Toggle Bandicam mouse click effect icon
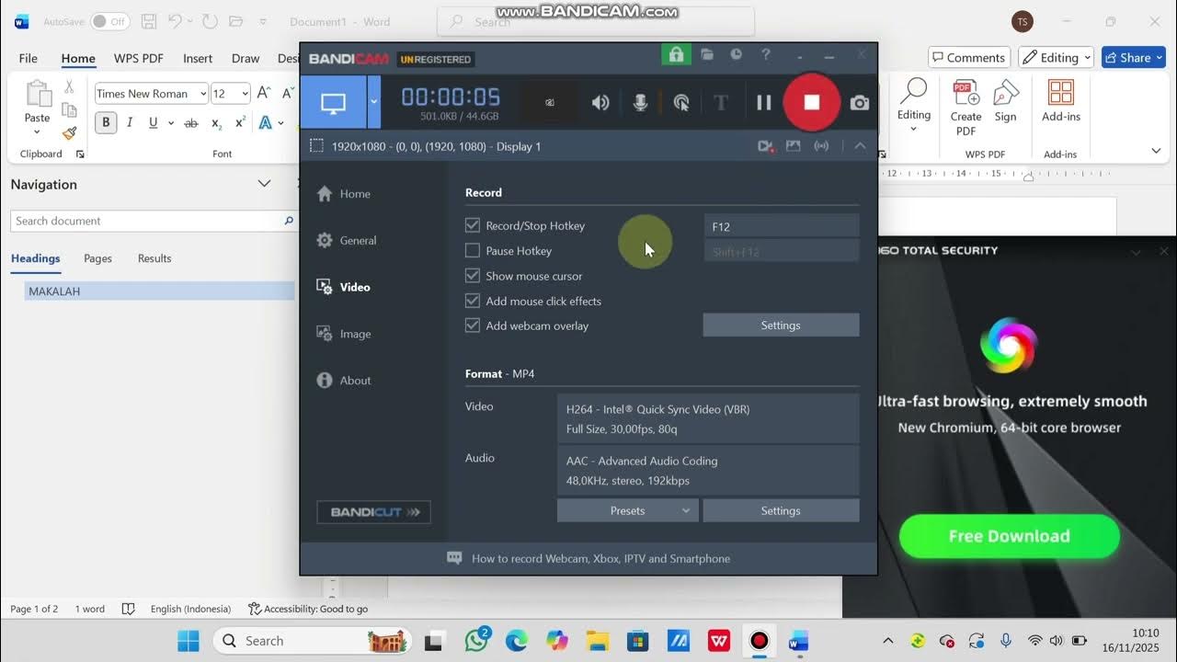Screen dimensions: 1177x662 681,103
